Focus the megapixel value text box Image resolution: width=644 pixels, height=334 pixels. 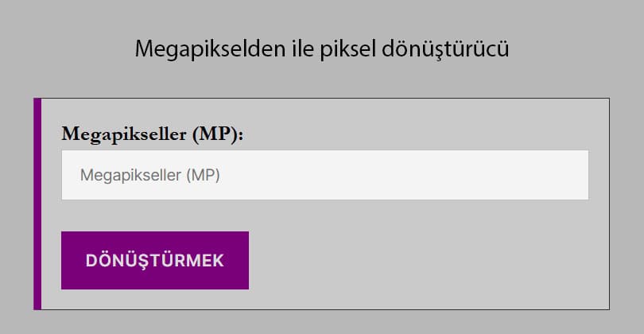324,175
